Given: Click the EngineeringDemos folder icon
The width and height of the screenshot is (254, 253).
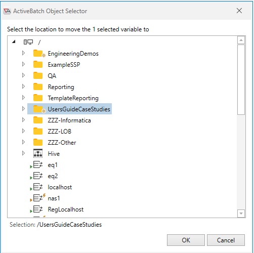Looking at the screenshot, I should [39, 54].
